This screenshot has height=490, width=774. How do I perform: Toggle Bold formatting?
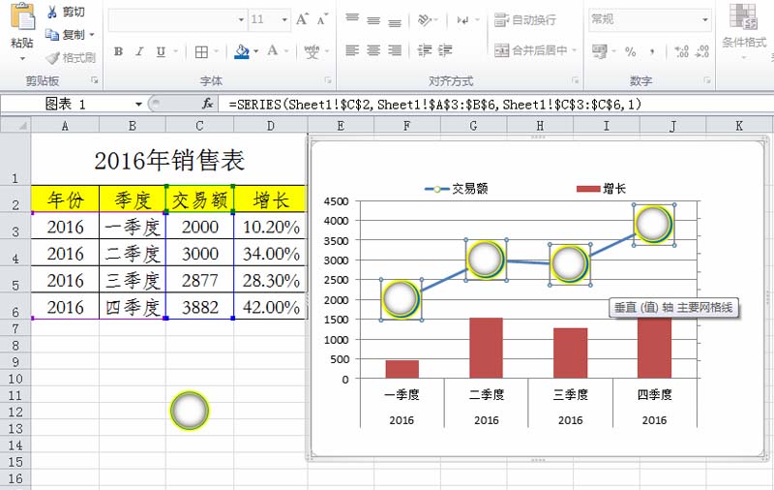coord(118,51)
